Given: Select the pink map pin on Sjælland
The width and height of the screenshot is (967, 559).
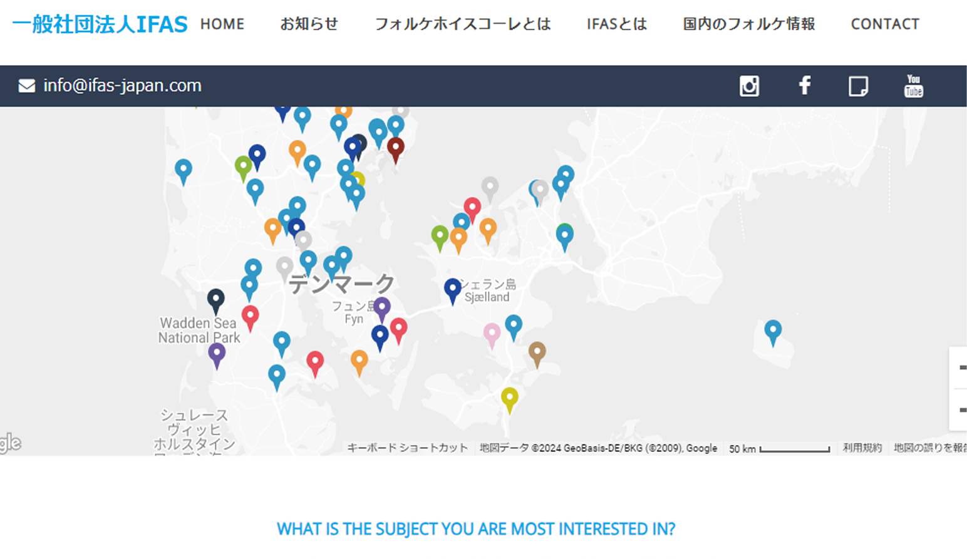Looking at the screenshot, I should pyautogui.click(x=492, y=332).
